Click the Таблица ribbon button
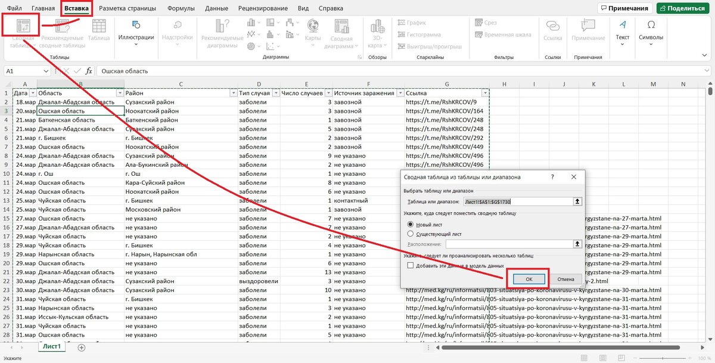 99,30
